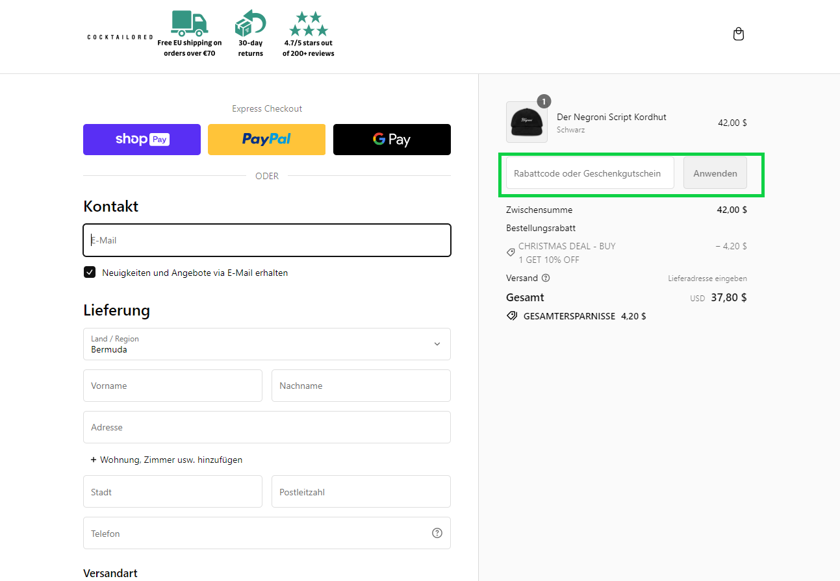
Task: Click the Postleitzahl field
Action: [361, 491]
